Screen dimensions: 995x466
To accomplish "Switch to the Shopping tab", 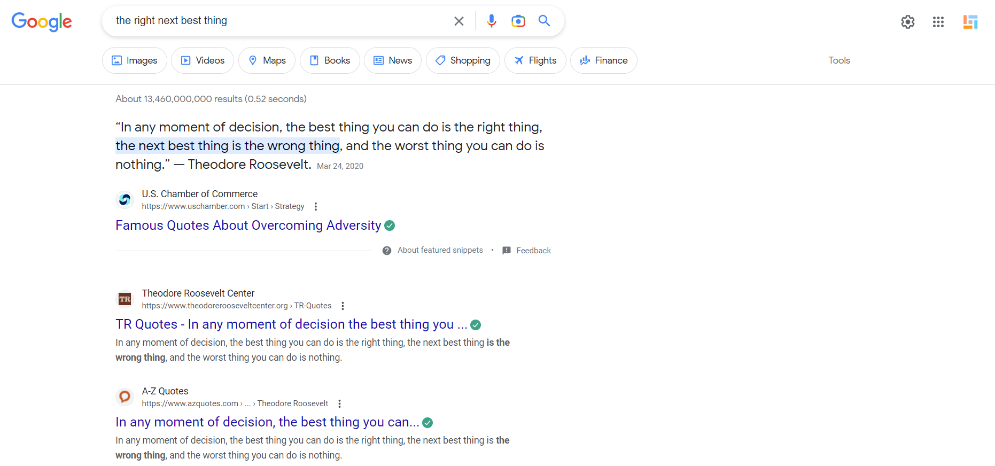I will coord(463,60).
